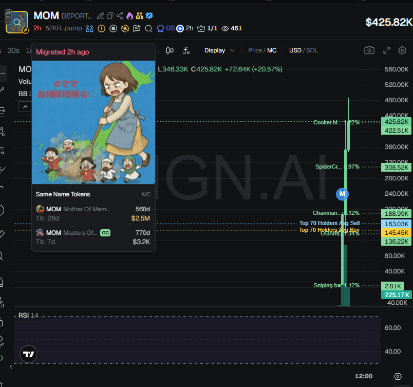
Task: Click the orange dollar coin icon
Action: coord(125,28)
